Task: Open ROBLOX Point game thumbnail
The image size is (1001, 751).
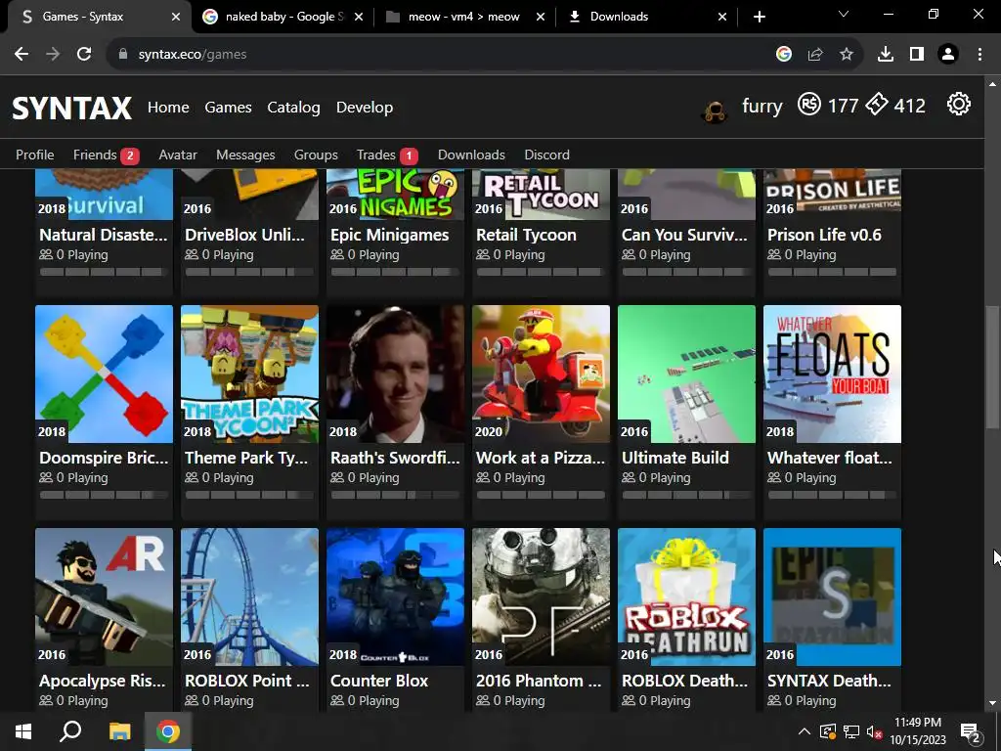Action: [x=249, y=596]
